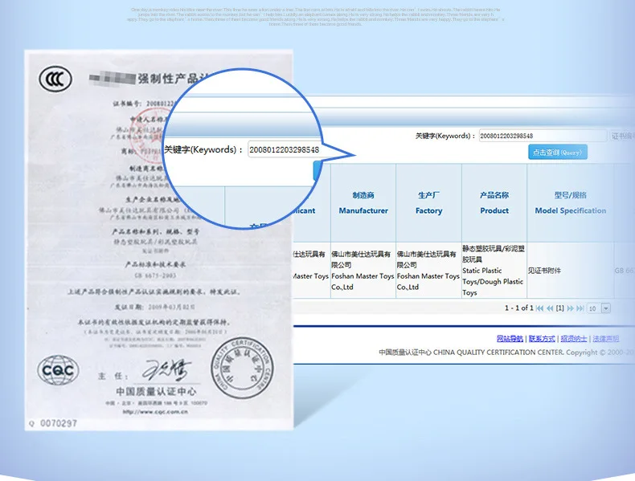Click the magnified Keywords input in the circle callout
The height and width of the screenshot is (481, 635).
point(285,149)
